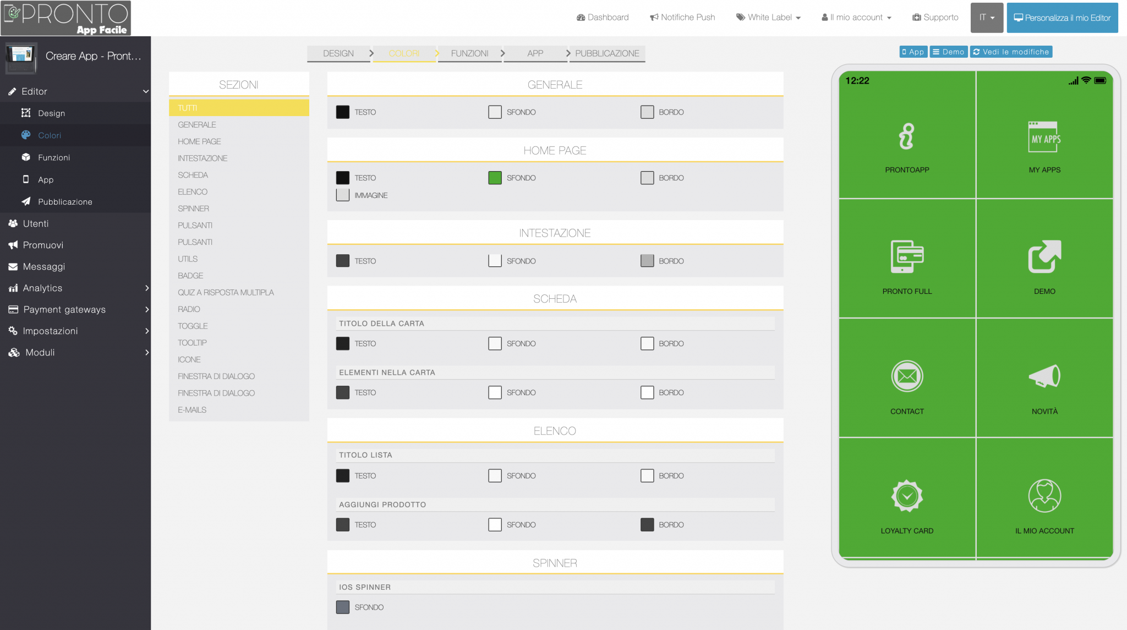Tap the Loyalty Card badge icon

(907, 496)
